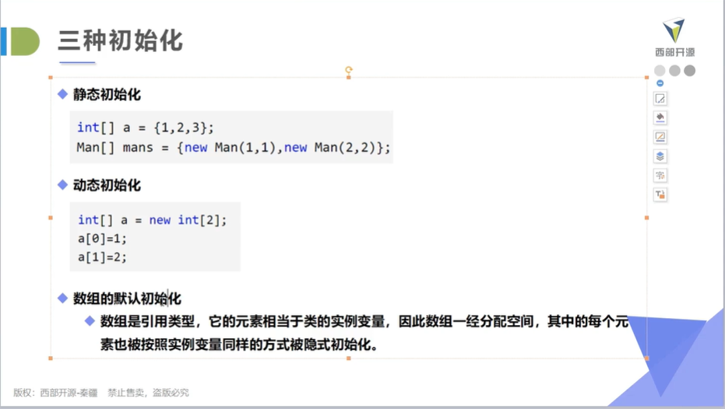The height and width of the screenshot is (409, 725).
Task: Click the rotation handle above the text box
Action: pyautogui.click(x=349, y=70)
